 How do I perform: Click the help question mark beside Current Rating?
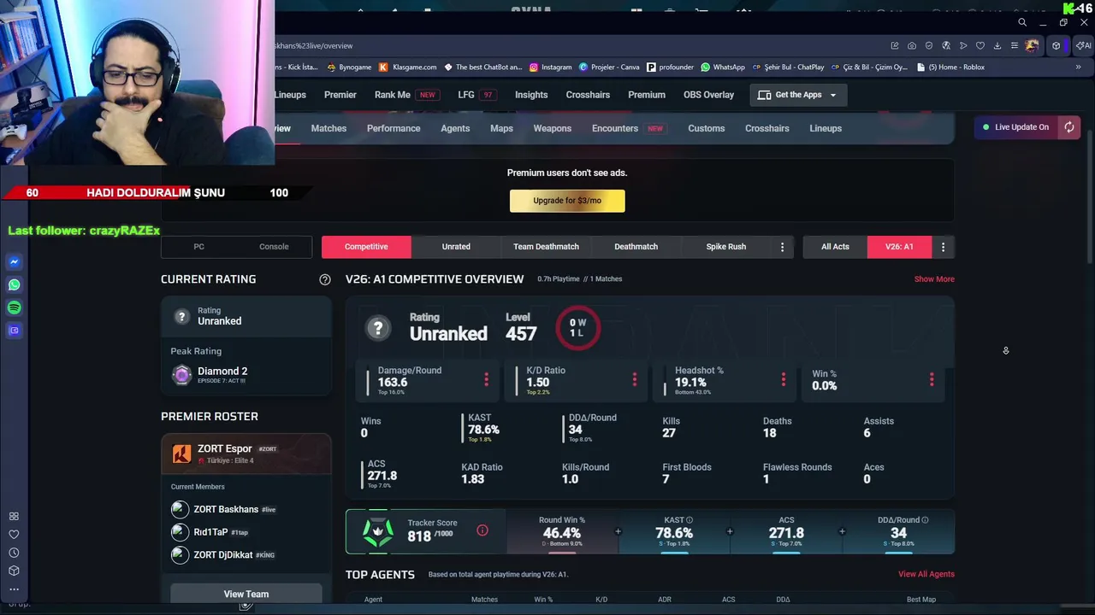pyautogui.click(x=325, y=279)
